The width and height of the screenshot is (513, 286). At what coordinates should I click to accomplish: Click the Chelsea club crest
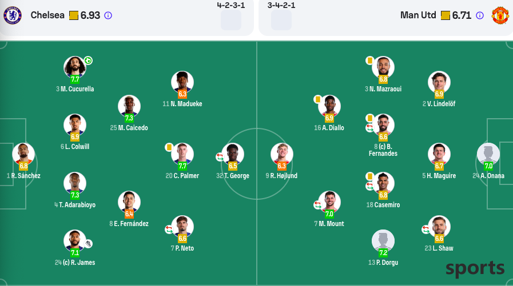[x=13, y=15]
